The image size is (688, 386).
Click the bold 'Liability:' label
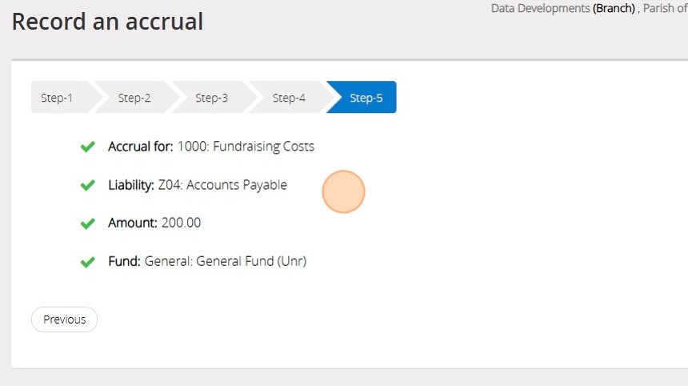click(x=131, y=185)
